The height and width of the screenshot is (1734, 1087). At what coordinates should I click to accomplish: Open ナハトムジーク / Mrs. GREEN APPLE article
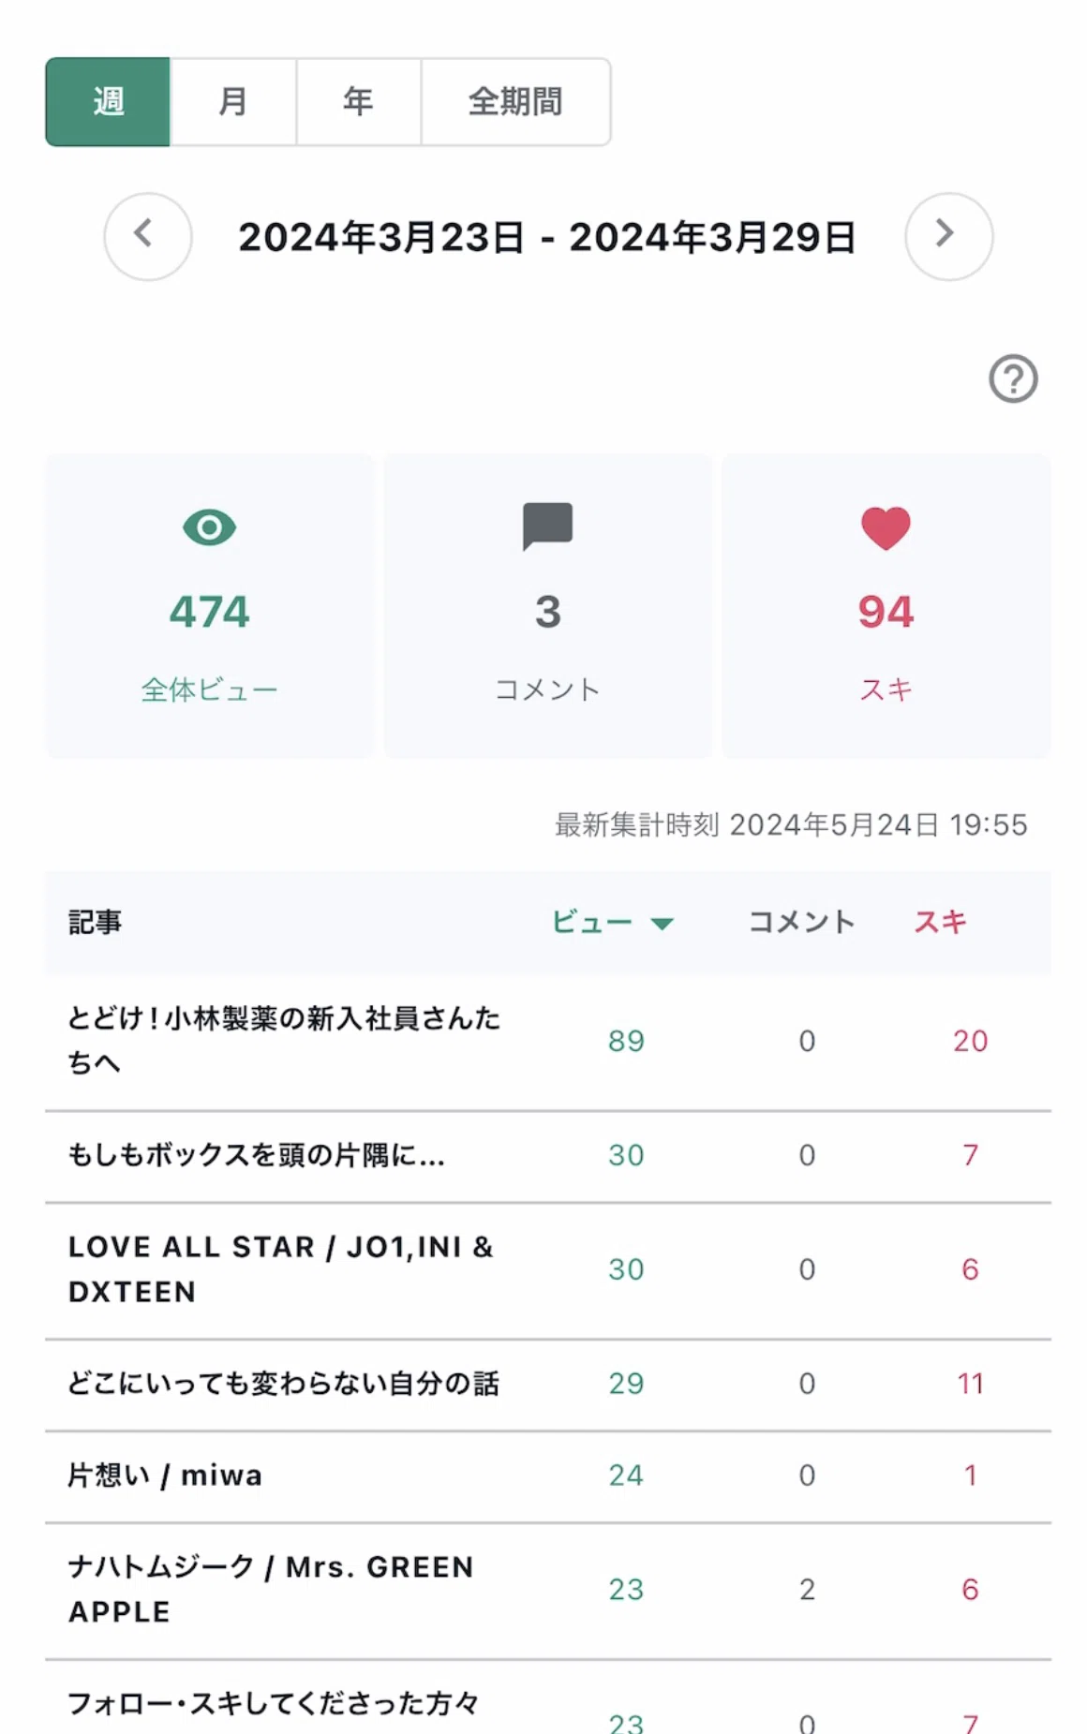(271, 1590)
